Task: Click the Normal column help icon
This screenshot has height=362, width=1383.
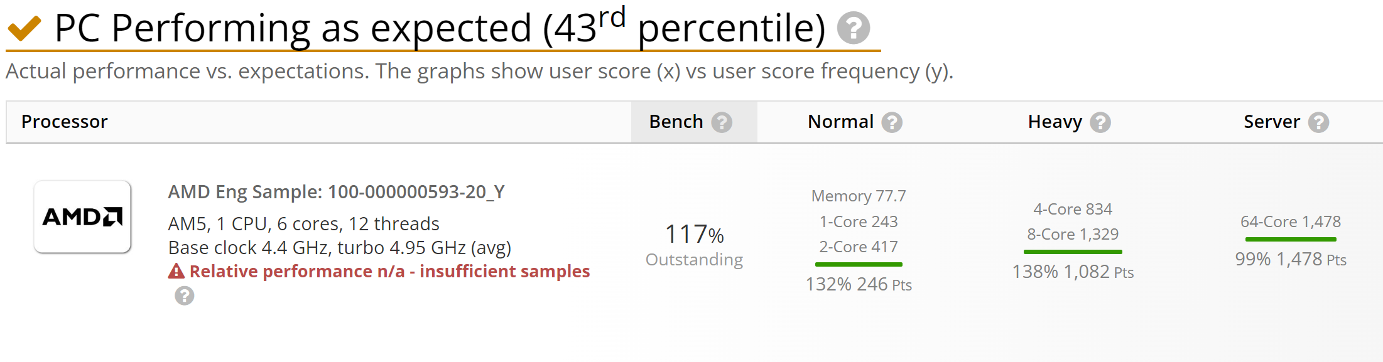Action: click(892, 123)
